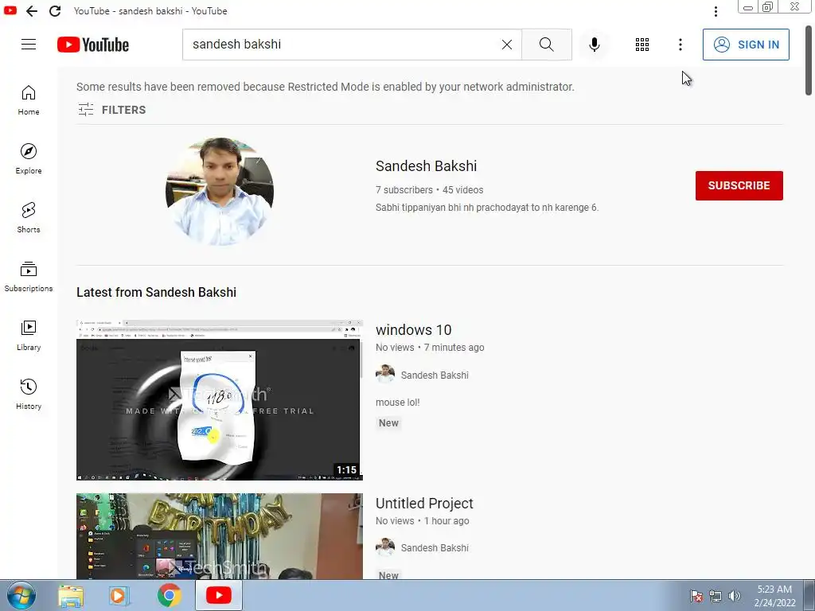The height and width of the screenshot is (611, 815).
Task: Open Google Chrome from taskbar
Action: [x=170, y=595]
